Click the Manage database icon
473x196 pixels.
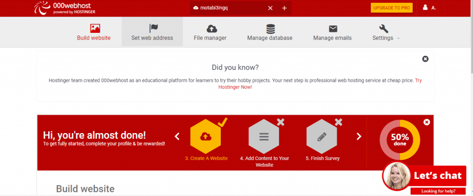(x=271, y=28)
